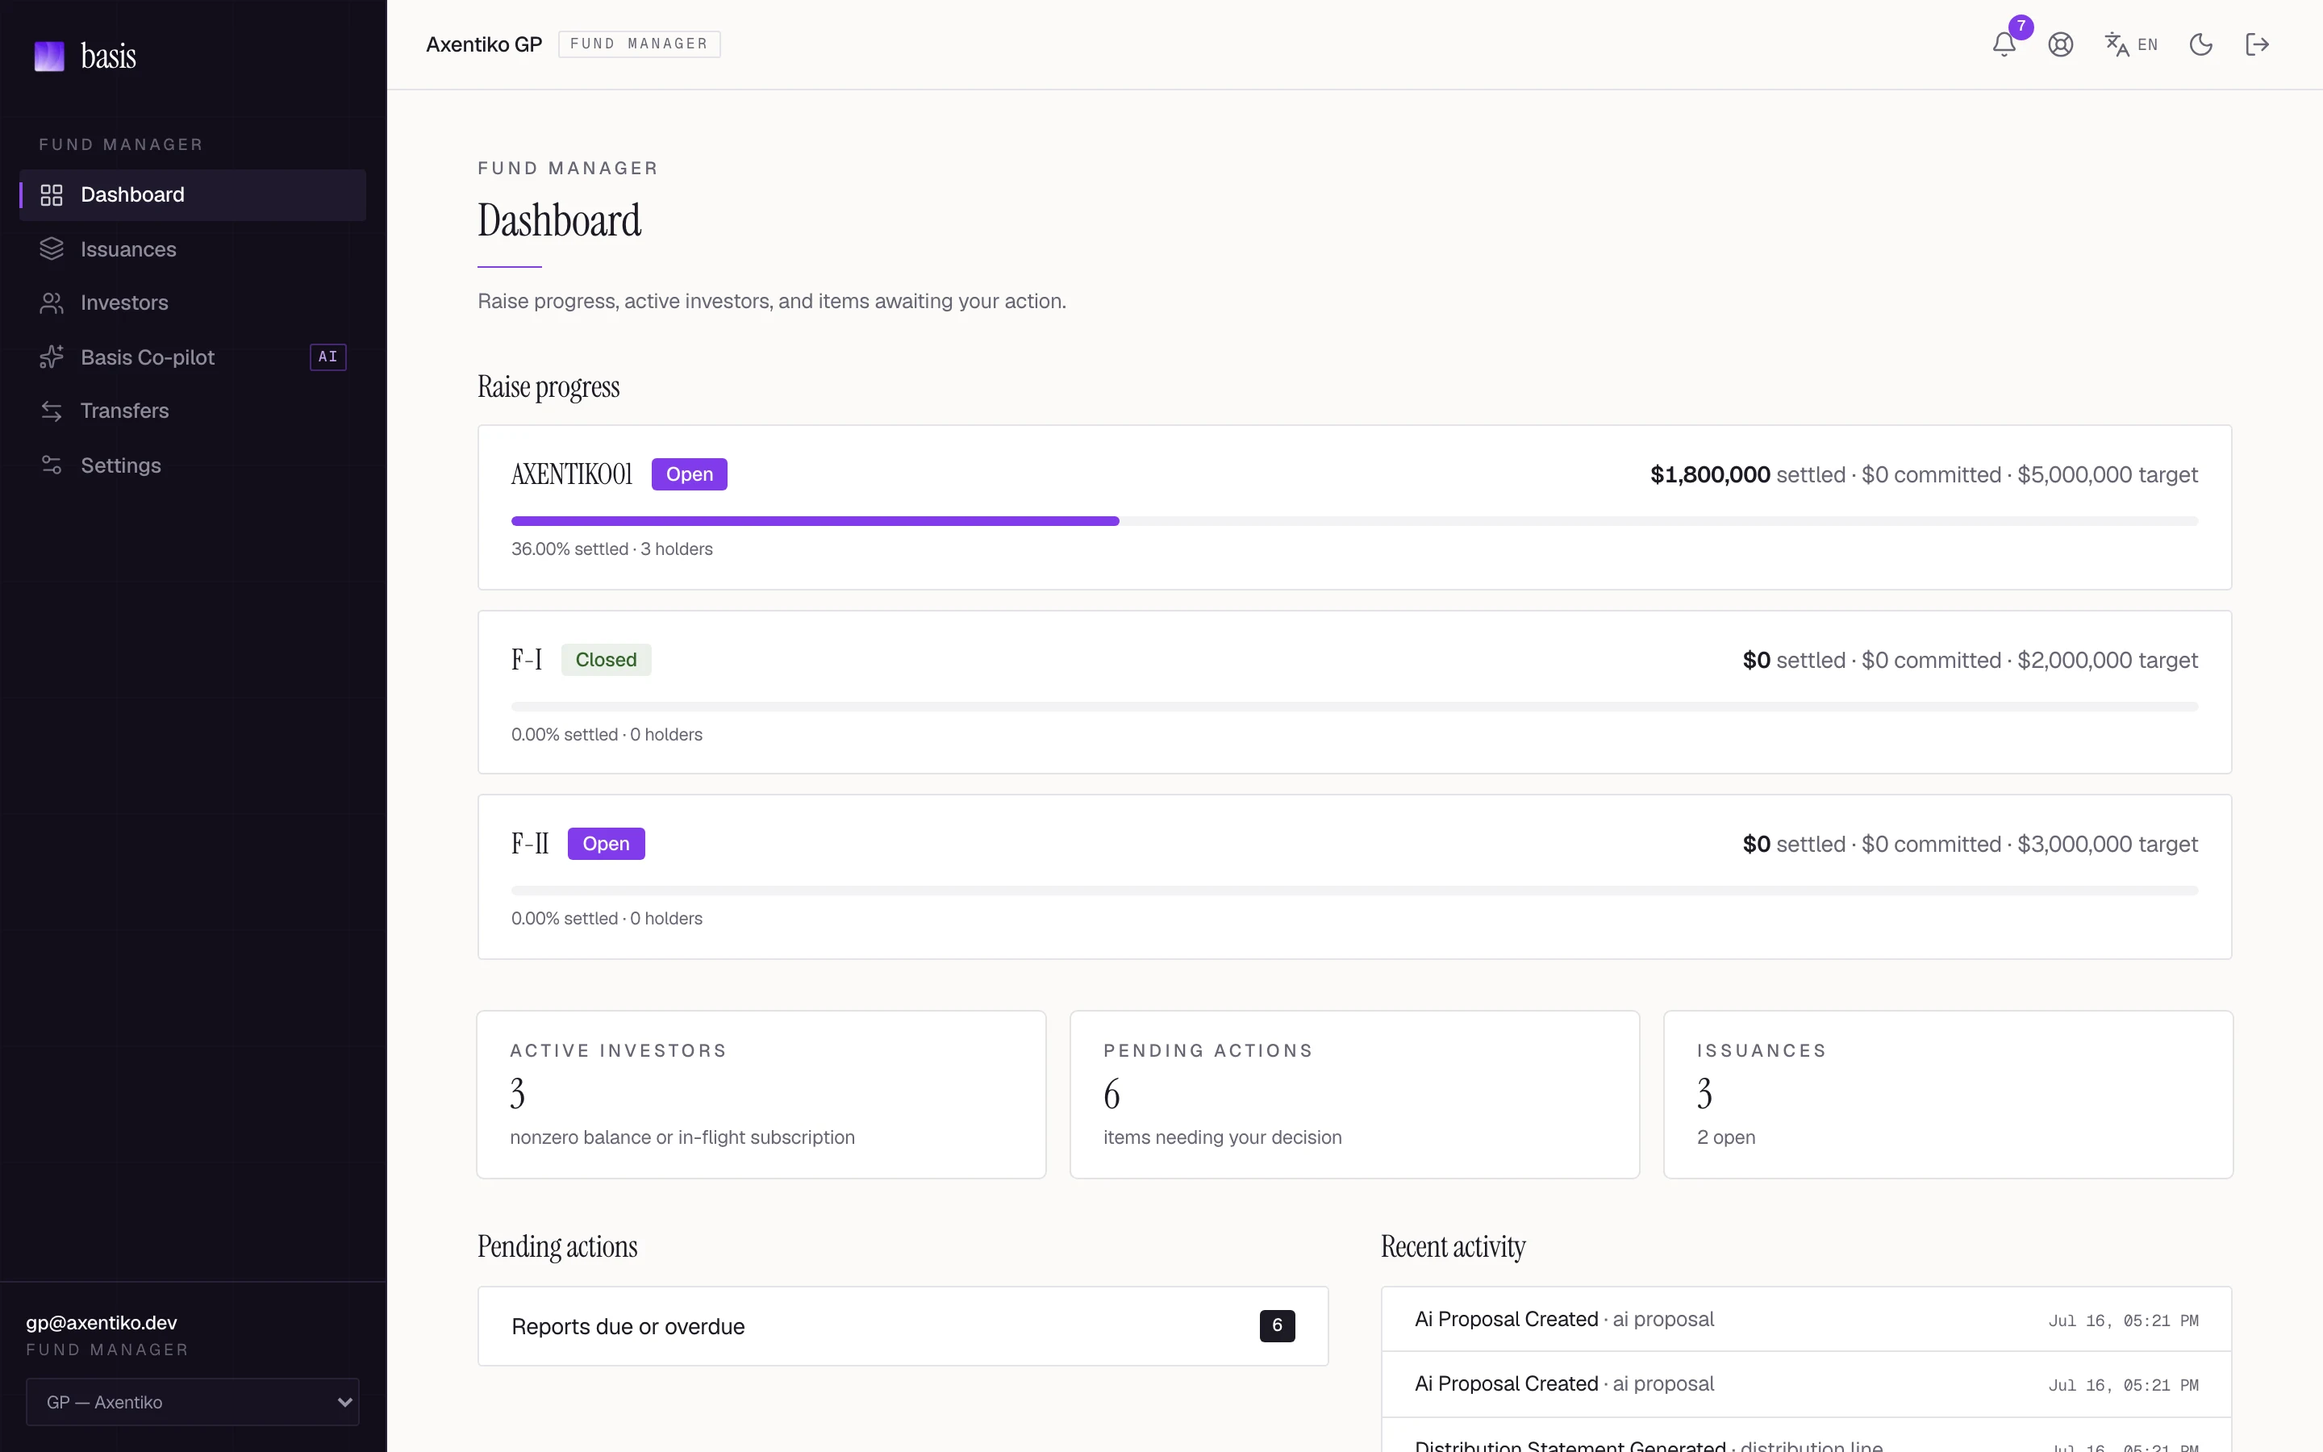Open the Issuances stat card
Screen dimensions: 2323x1452
click(x=1948, y=1095)
